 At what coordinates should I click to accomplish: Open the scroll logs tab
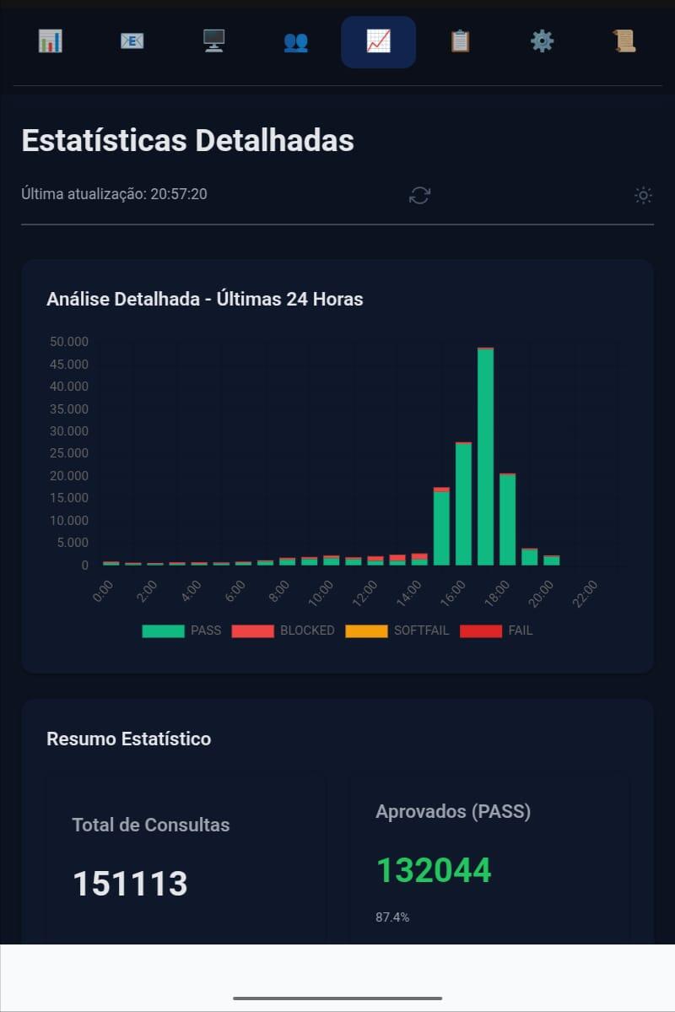[624, 41]
